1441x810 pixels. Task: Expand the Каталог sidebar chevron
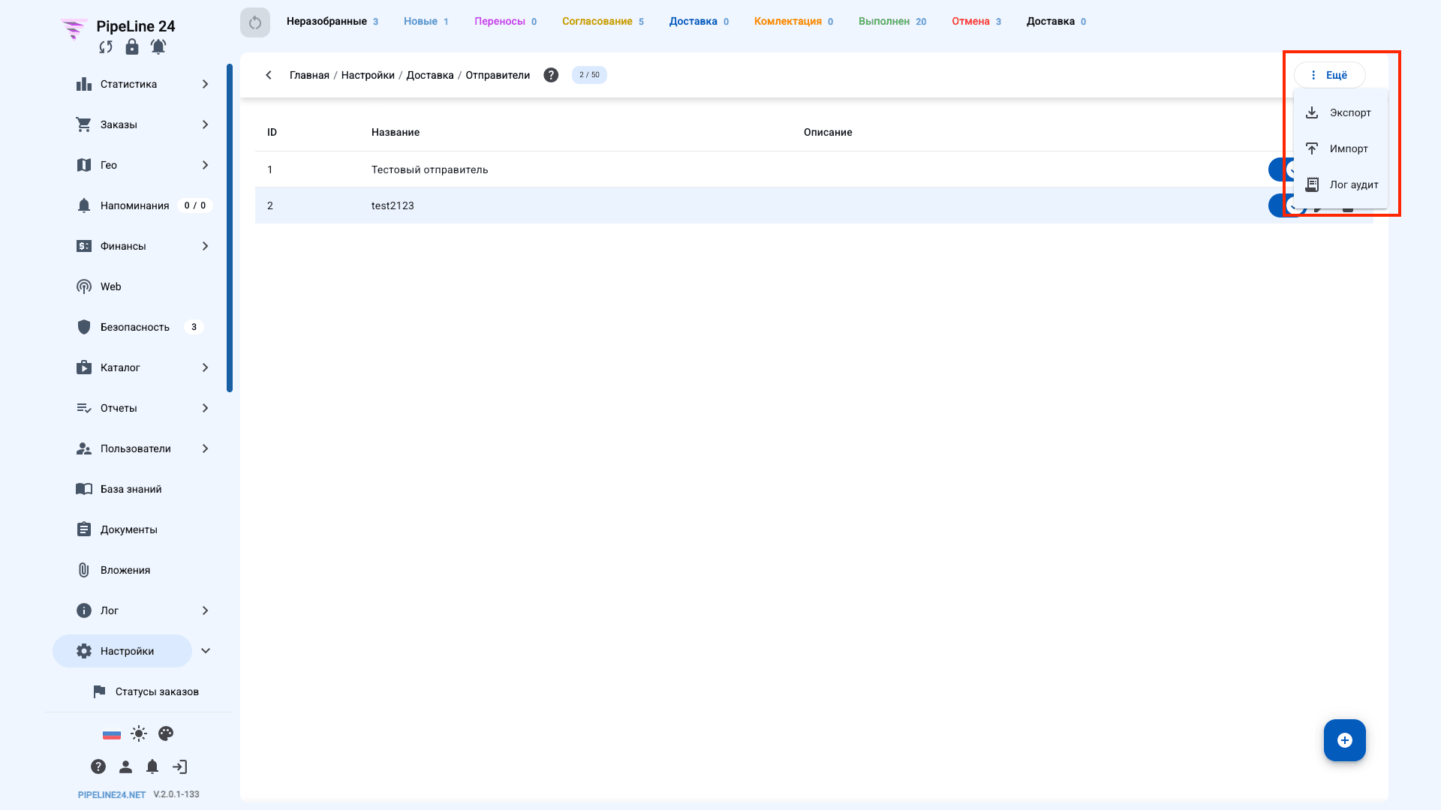tap(205, 367)
